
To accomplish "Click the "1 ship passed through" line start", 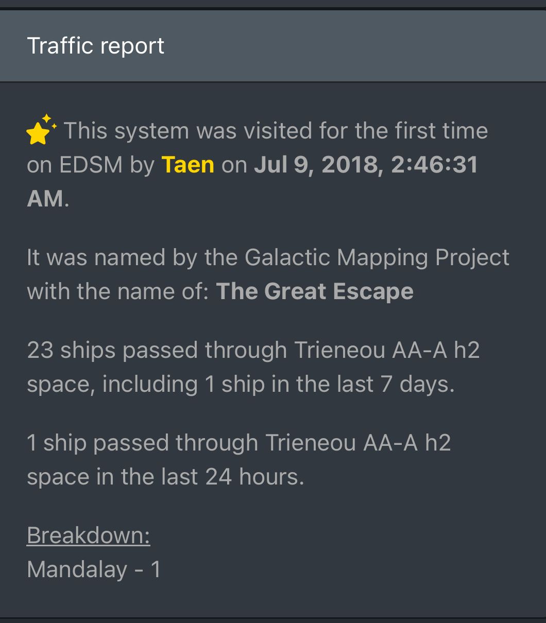I will pyautogui.click(x=142, y=443).
